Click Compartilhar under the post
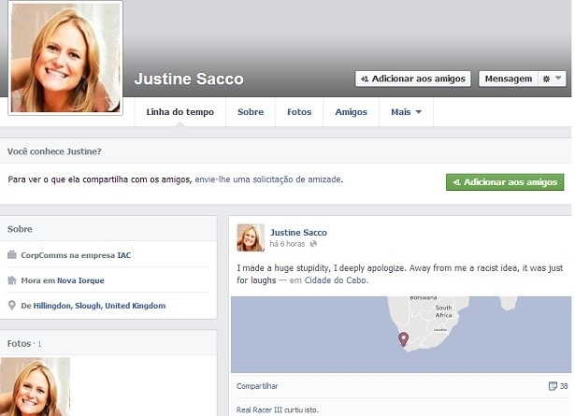This screenshot has height=416, width=575. click(x=257, y=386)
